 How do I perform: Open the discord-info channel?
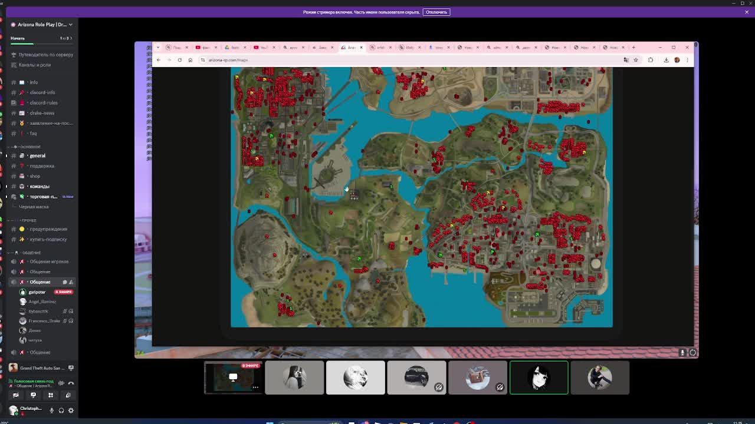[41, 92]
